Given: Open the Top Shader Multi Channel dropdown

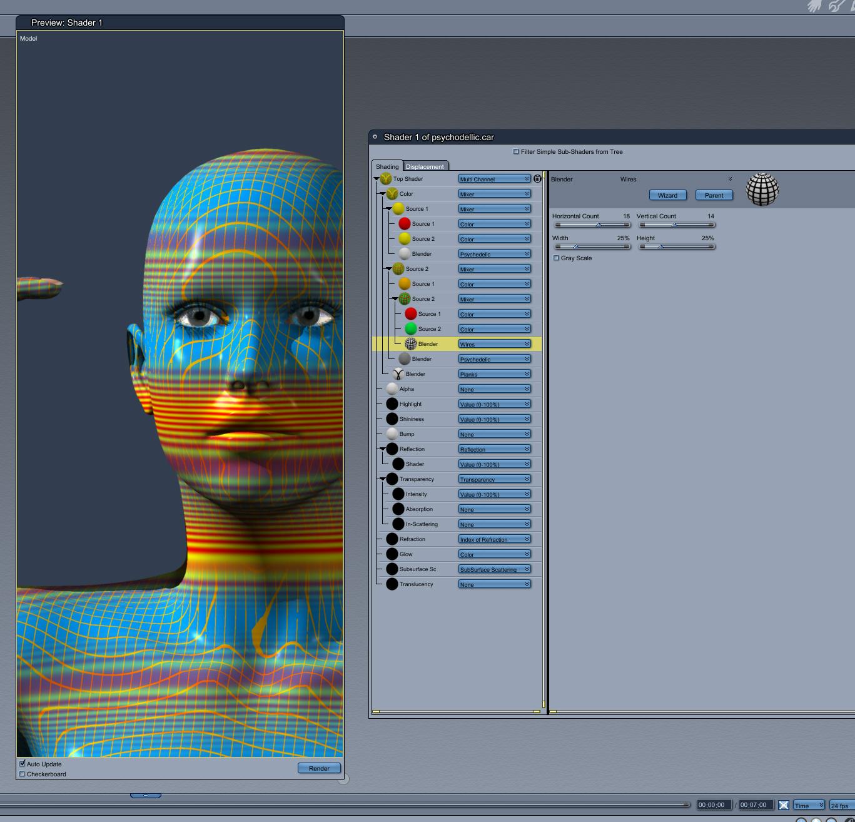Looking at the screenshot, I should [495, 179].
